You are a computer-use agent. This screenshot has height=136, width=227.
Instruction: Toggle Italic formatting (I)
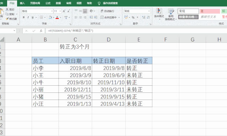[28, 17]
